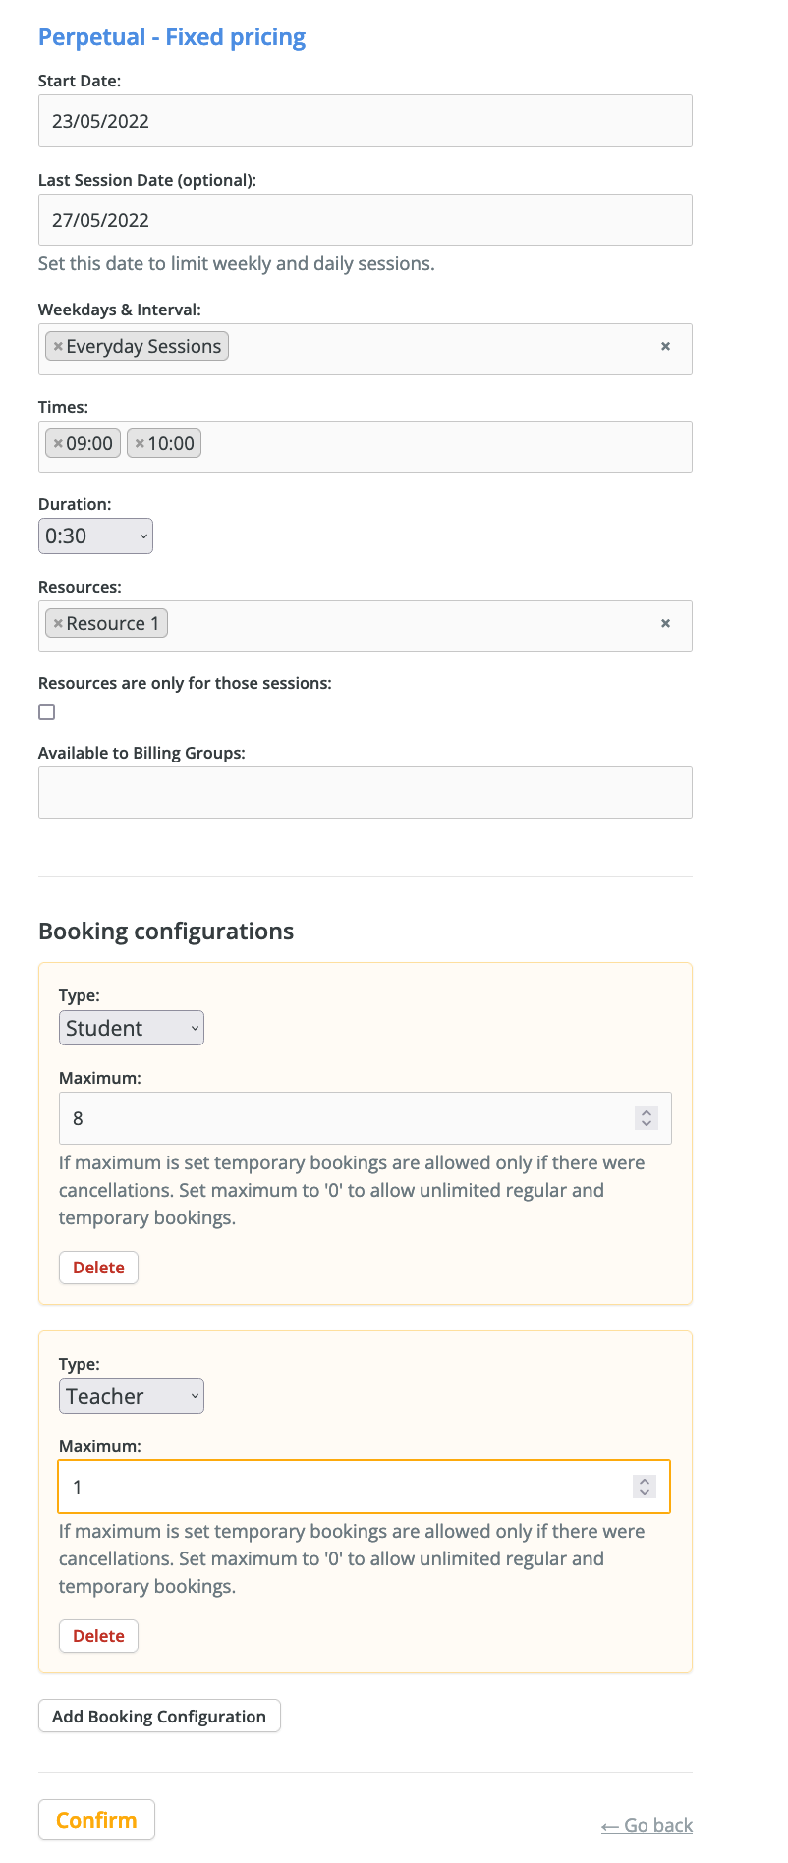Open the Type dropdown showing Student
Image resolution: width=788 pixels, height=1863 pixels.
131,1027
